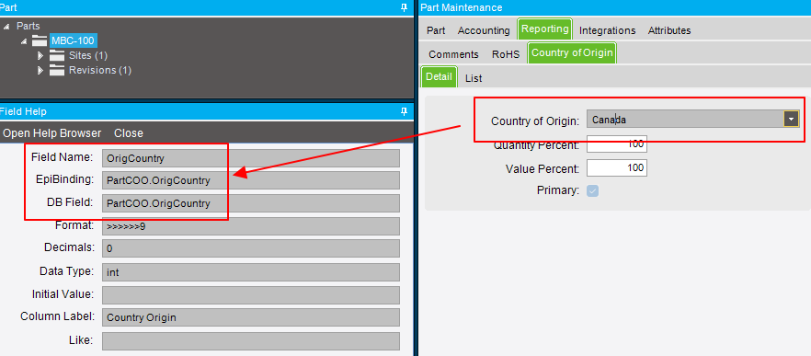Switch to the Comments sub-tab

pyautogui.click(x=453, y=54)
